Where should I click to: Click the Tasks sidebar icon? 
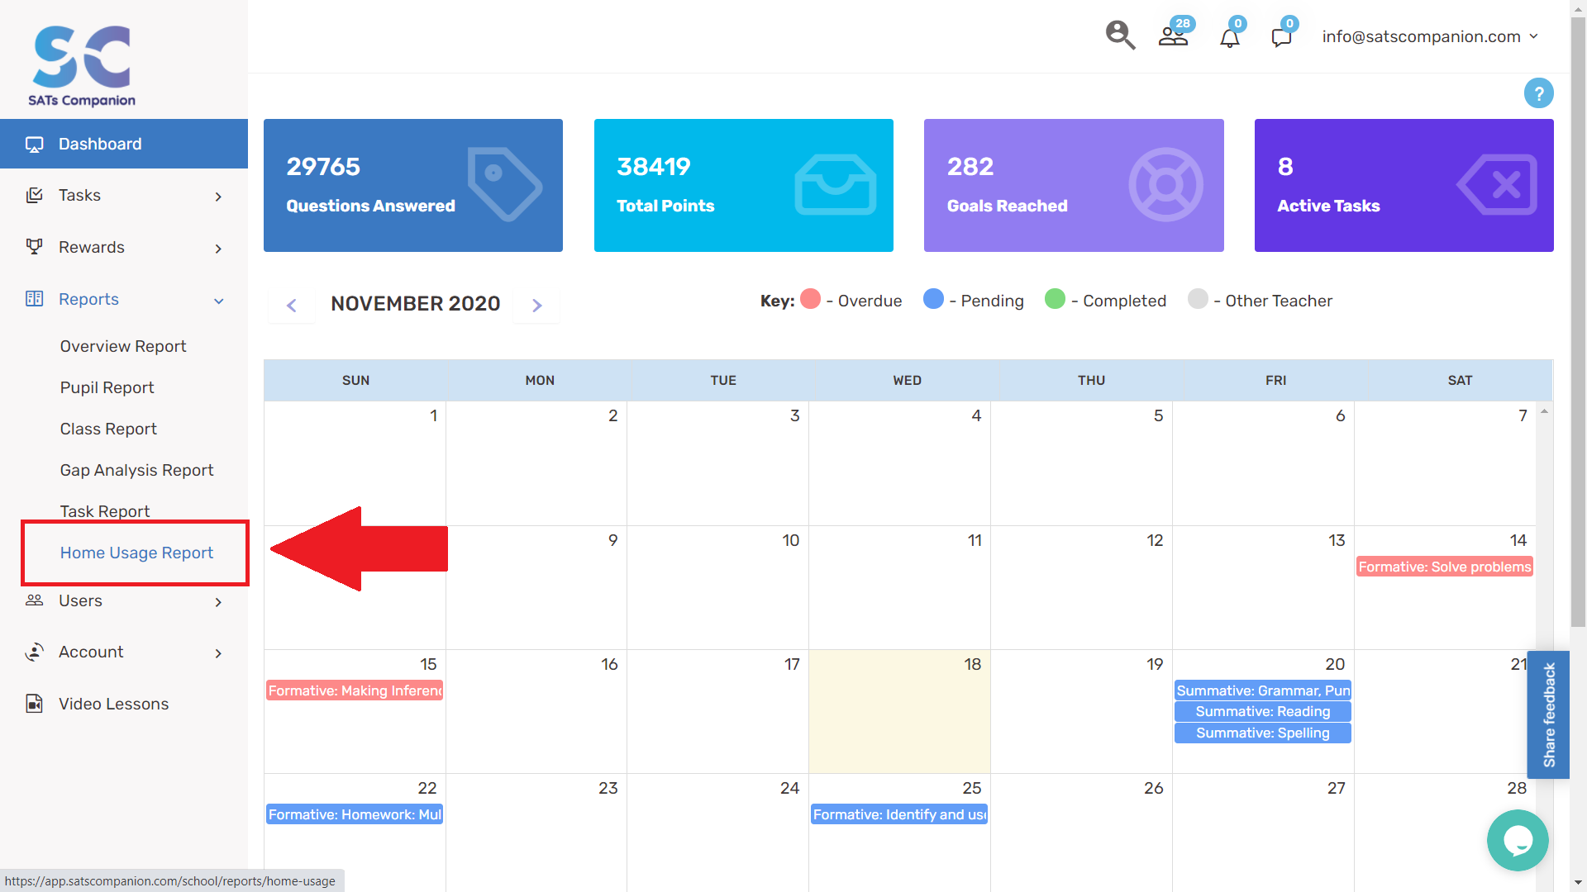click(x=34, y=196)
